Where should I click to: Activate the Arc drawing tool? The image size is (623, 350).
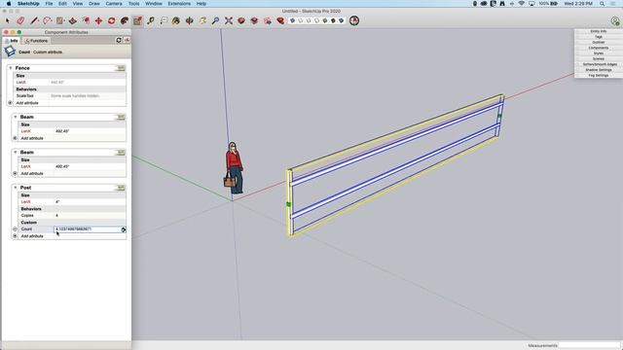(x=47, y=20)
